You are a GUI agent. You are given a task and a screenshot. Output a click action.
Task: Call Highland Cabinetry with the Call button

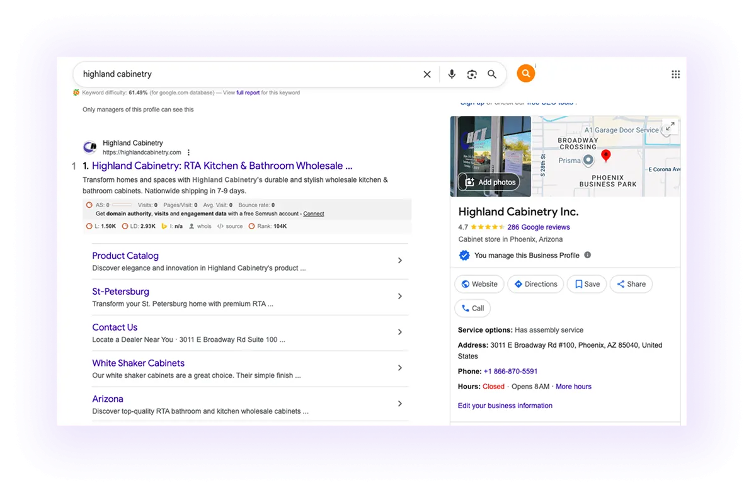point(472,308)
